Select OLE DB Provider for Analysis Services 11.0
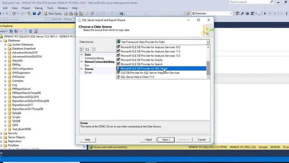This screenshot has width=289, height=163. tap(161, 51)
